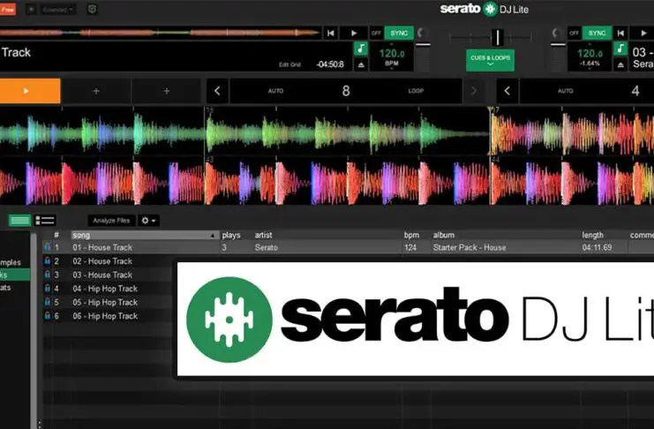Expand the CUES & LOOPS panel
This screenshot has width=654, height=429.
[x=490, y=60]
